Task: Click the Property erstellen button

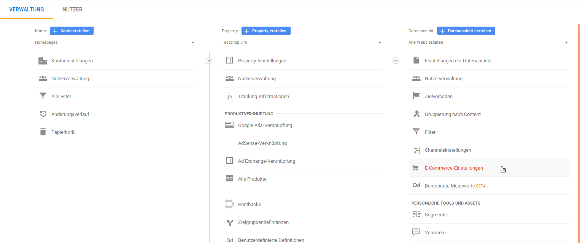Action: [266, 31]
